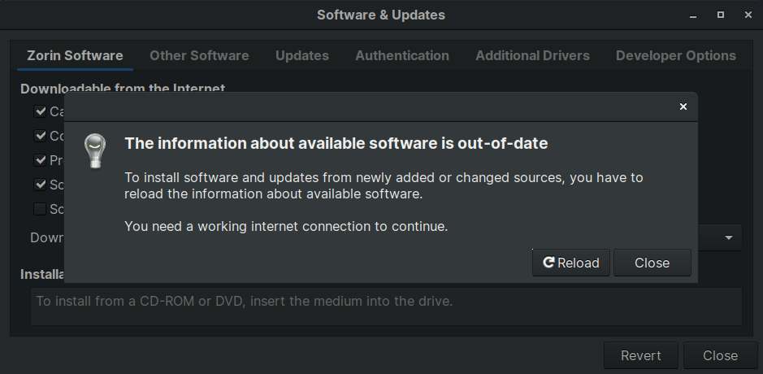
Task: Click the 'Downloadable from the Internet' heading
Action: coord(123,89)
